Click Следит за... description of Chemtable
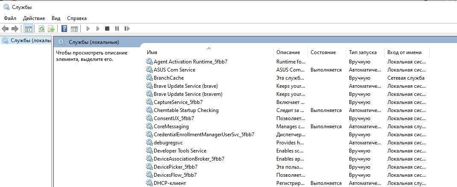Viewport: 457px width, 187px height. 290,110
